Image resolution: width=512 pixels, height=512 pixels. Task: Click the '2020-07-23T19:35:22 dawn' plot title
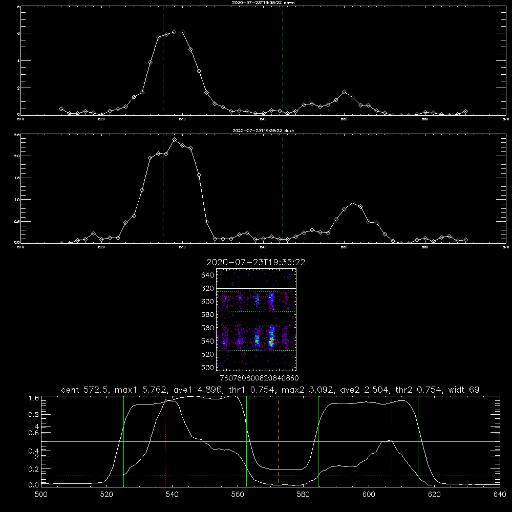tap(263, 3)
